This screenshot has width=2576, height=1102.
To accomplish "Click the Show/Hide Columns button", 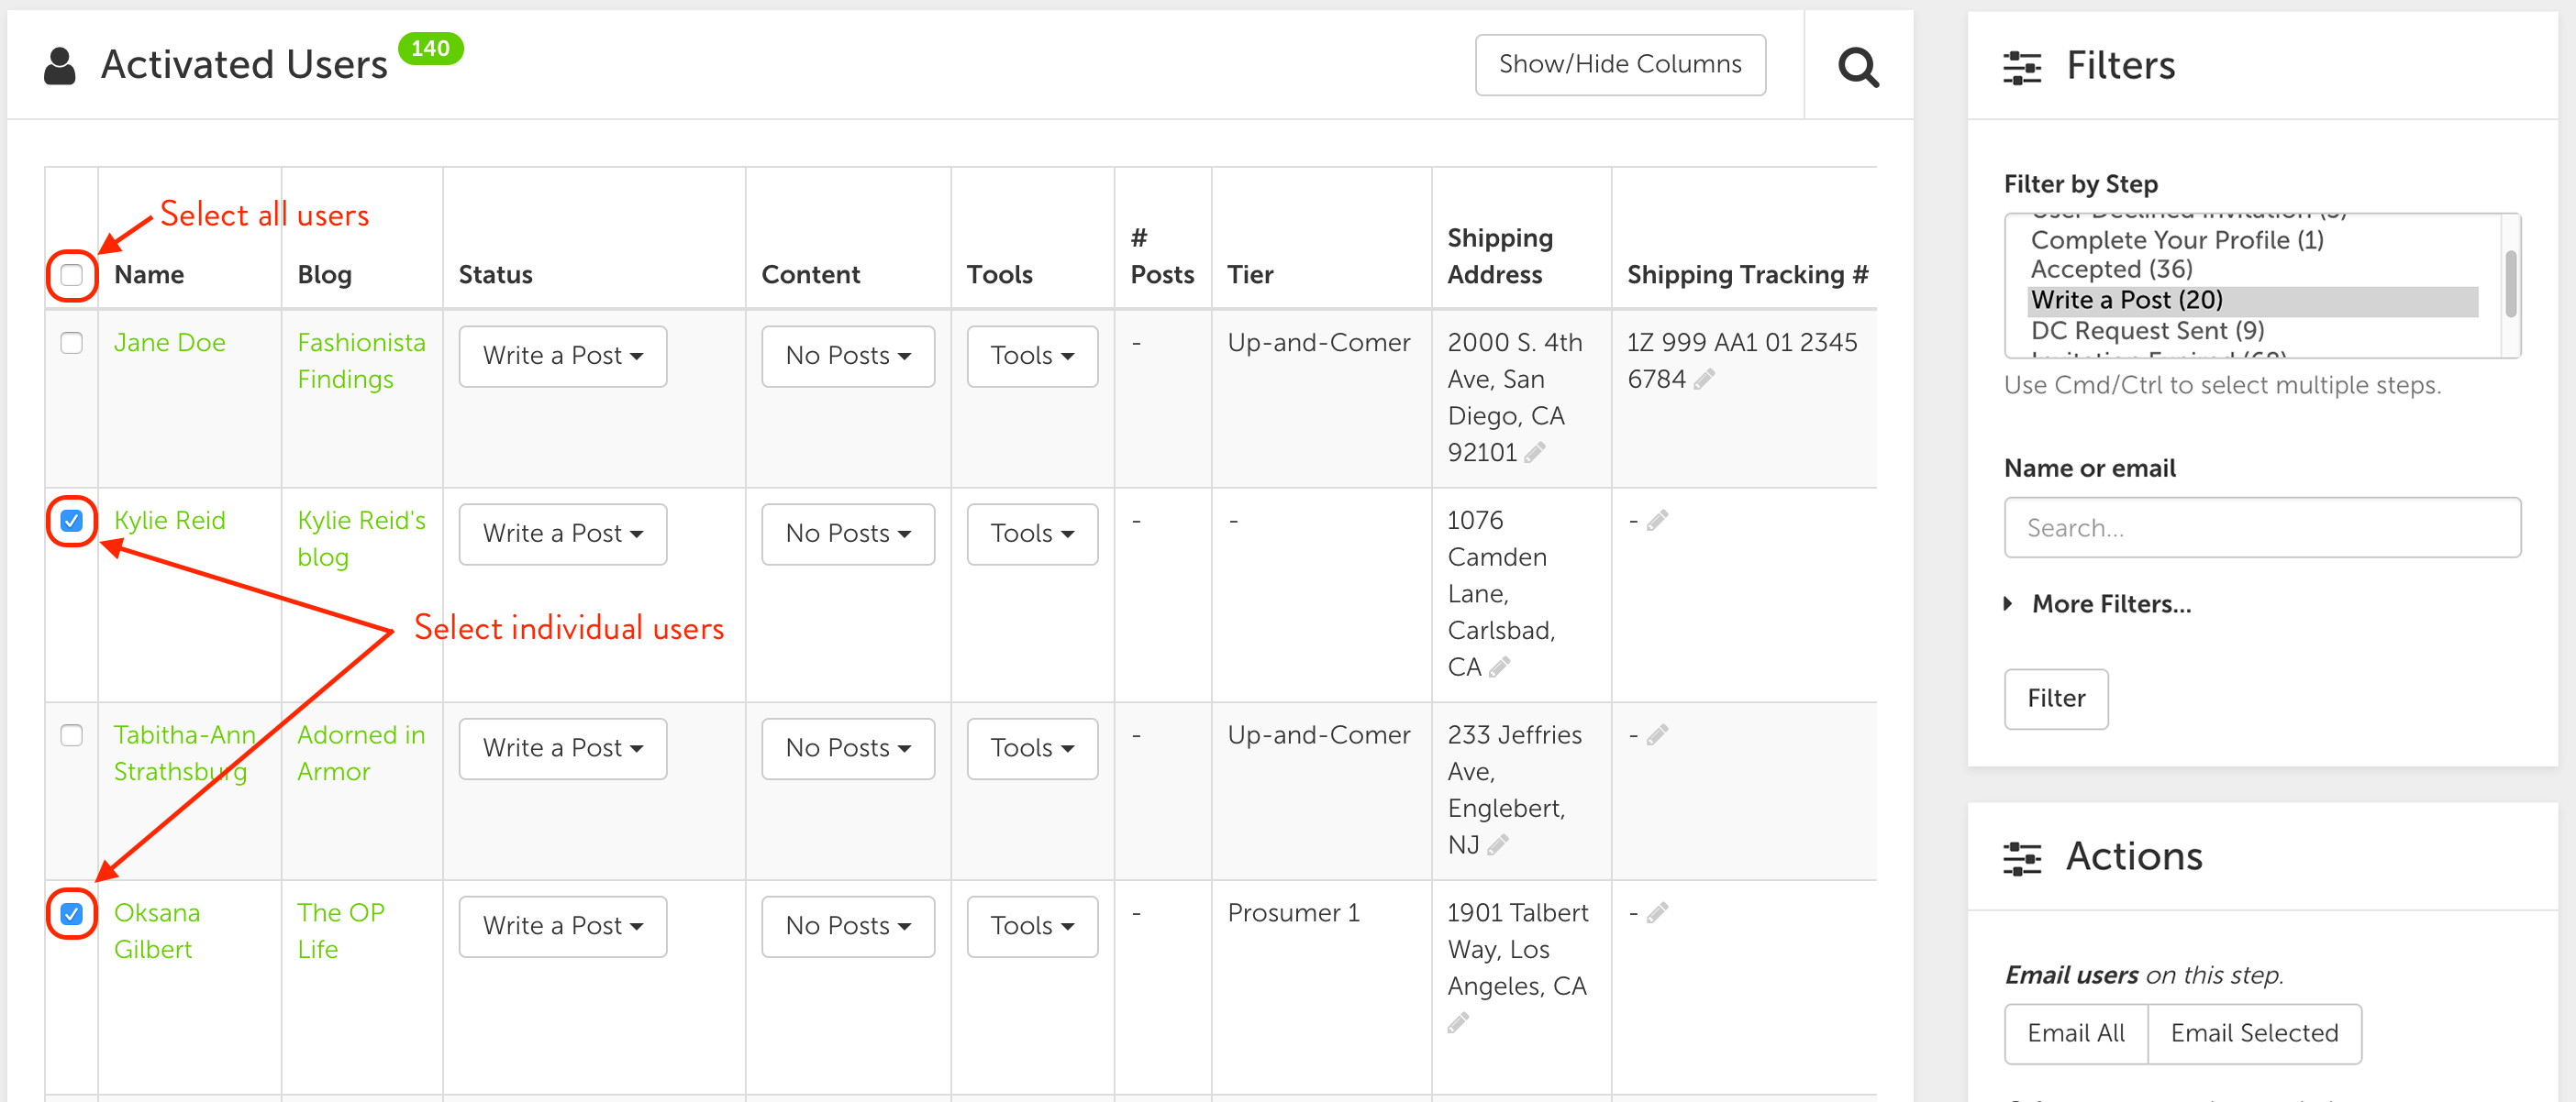I will pyautogui.click(x=1619, y=64).
